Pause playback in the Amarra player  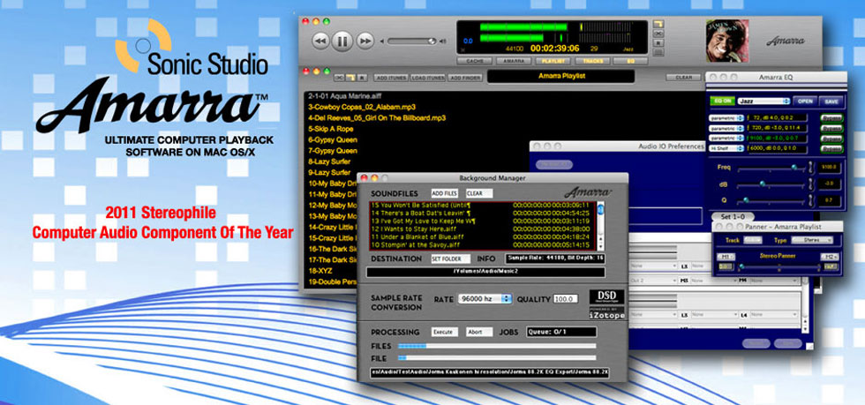pos(342,41)
